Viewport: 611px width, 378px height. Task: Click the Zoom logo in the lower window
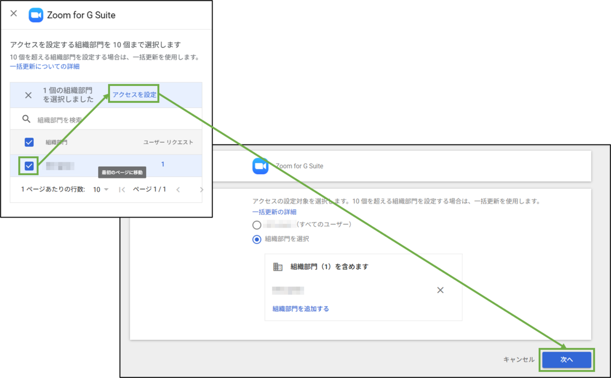[x=260, y=166]
